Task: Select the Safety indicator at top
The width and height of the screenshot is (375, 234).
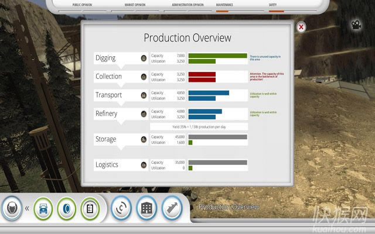Action: point(272,6)
